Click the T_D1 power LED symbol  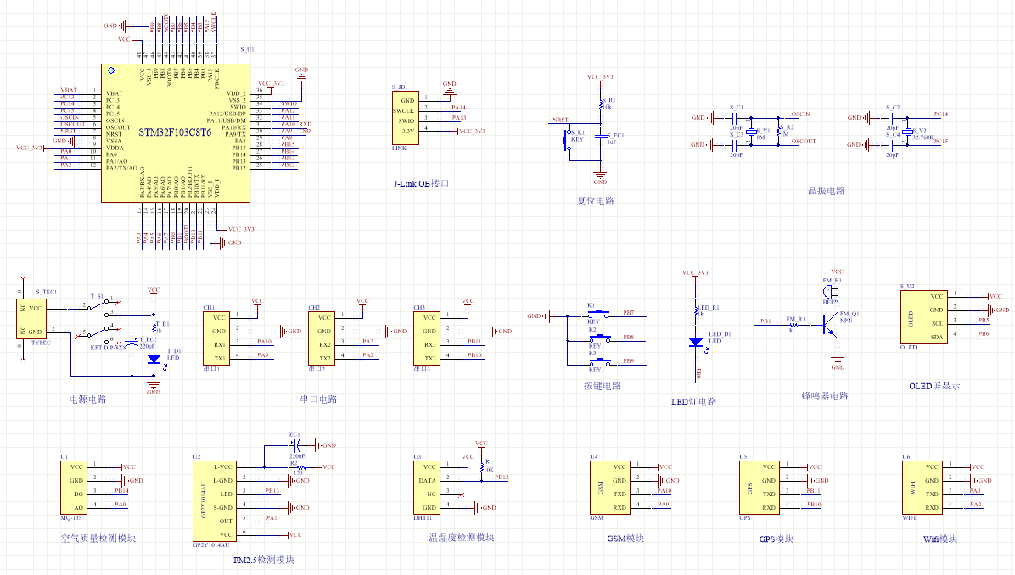pos(154,360)
